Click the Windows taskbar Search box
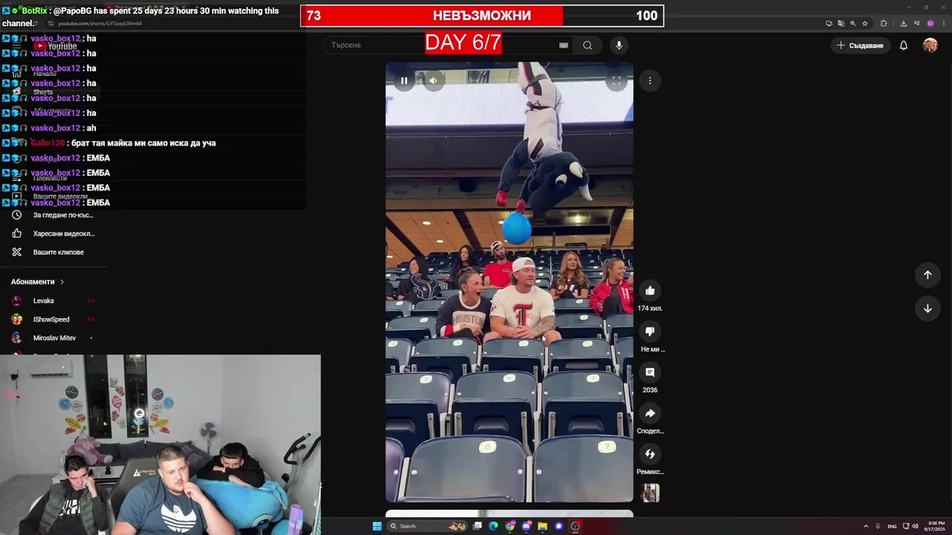The height and width of the screenshot is (535, 952). [427, 526]
